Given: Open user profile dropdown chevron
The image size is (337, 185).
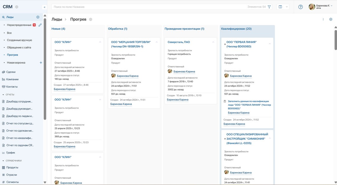Looking at the screenshot, I should 332,6.
